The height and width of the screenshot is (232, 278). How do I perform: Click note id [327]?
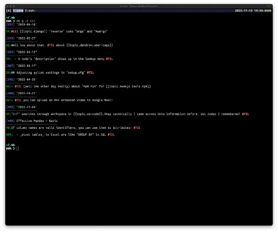10,66
